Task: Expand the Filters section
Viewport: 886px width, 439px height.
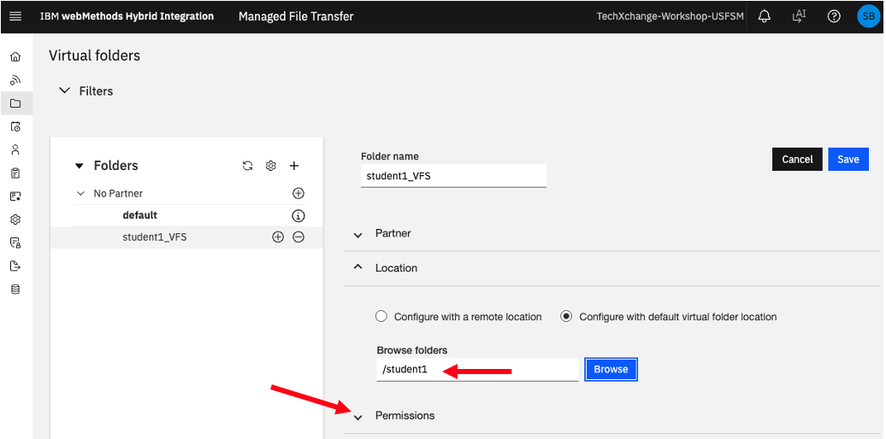Action: click(x=86, y=91)
